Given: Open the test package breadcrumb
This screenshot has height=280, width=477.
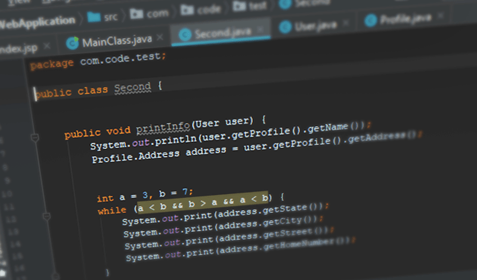Looking at the screenshot, I should [x=250, y=6].
